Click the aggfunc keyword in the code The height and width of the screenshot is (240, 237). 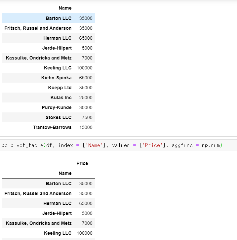(x=182, y=145)
